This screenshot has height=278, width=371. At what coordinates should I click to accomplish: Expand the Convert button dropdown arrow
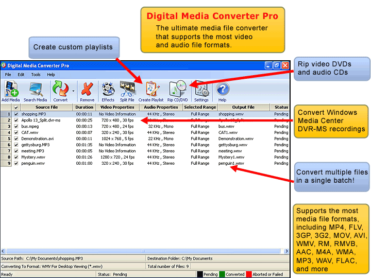(x=73, y=91)
